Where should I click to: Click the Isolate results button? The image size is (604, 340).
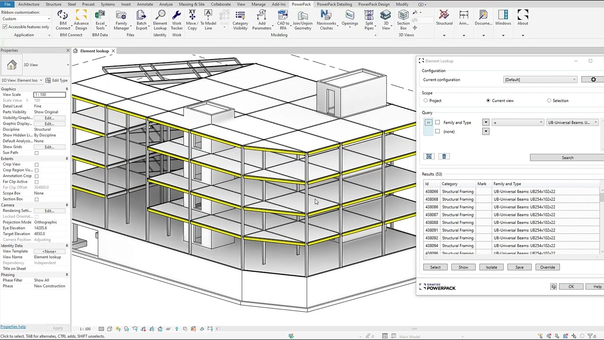[491, 267]
